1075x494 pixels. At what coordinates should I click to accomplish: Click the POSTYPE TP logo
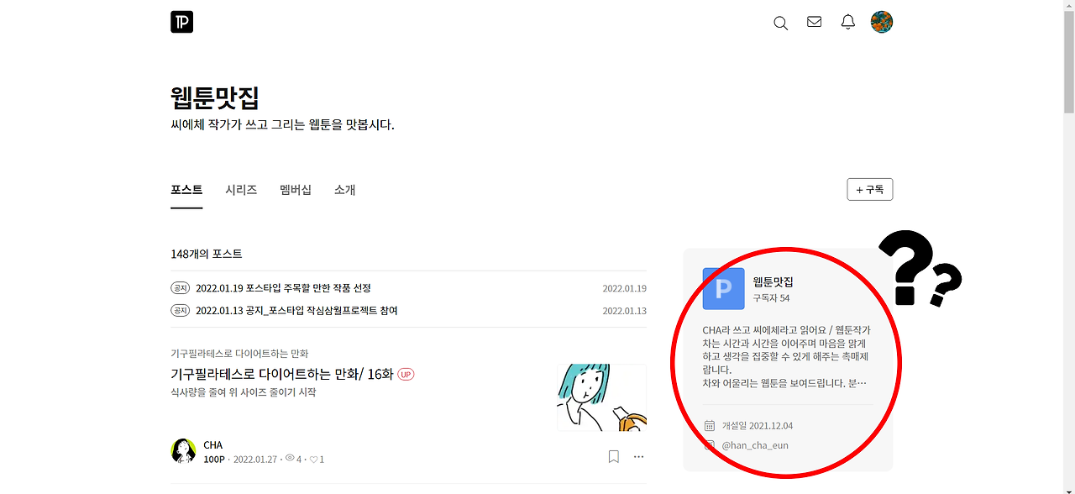pyautogui.click(x=181, y=22)
